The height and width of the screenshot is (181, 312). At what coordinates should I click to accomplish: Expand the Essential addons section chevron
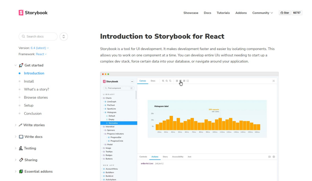(16, 172)
